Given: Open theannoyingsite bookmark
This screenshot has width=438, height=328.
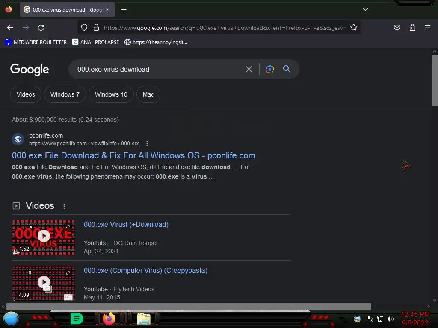Looking at the screenshot, I should [x=156, y=42].
